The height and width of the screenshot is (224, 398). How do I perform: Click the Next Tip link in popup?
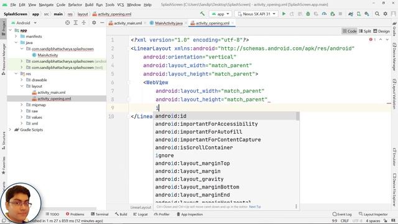(x=255, y=207)
